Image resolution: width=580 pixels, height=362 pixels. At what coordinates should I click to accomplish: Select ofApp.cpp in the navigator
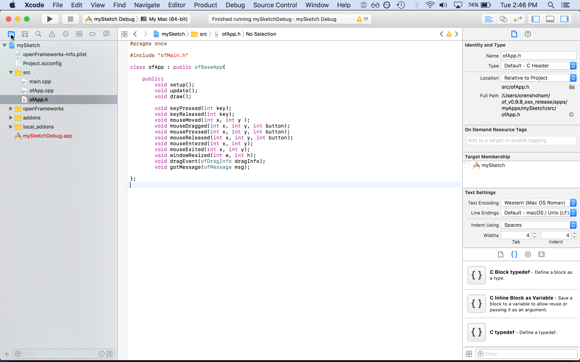[41, 91]
